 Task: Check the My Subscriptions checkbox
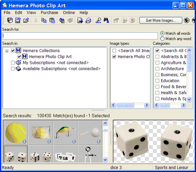[13, 62]
